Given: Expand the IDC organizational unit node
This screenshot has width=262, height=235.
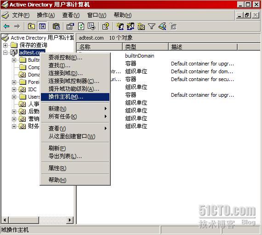Looking at the screenshot, I should coord(14,89).
